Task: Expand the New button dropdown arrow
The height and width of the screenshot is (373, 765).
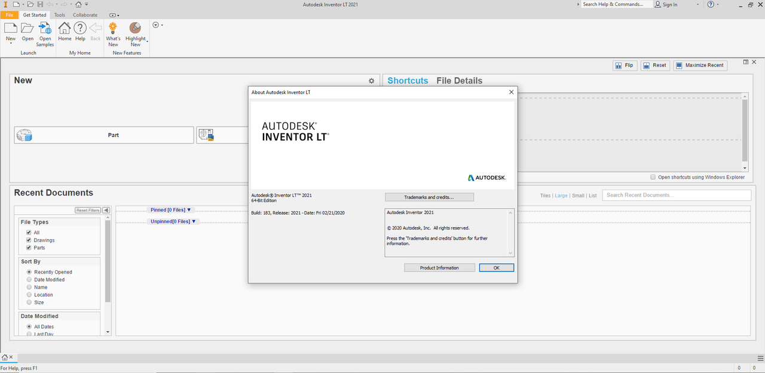Action: (x=11, y=44)
